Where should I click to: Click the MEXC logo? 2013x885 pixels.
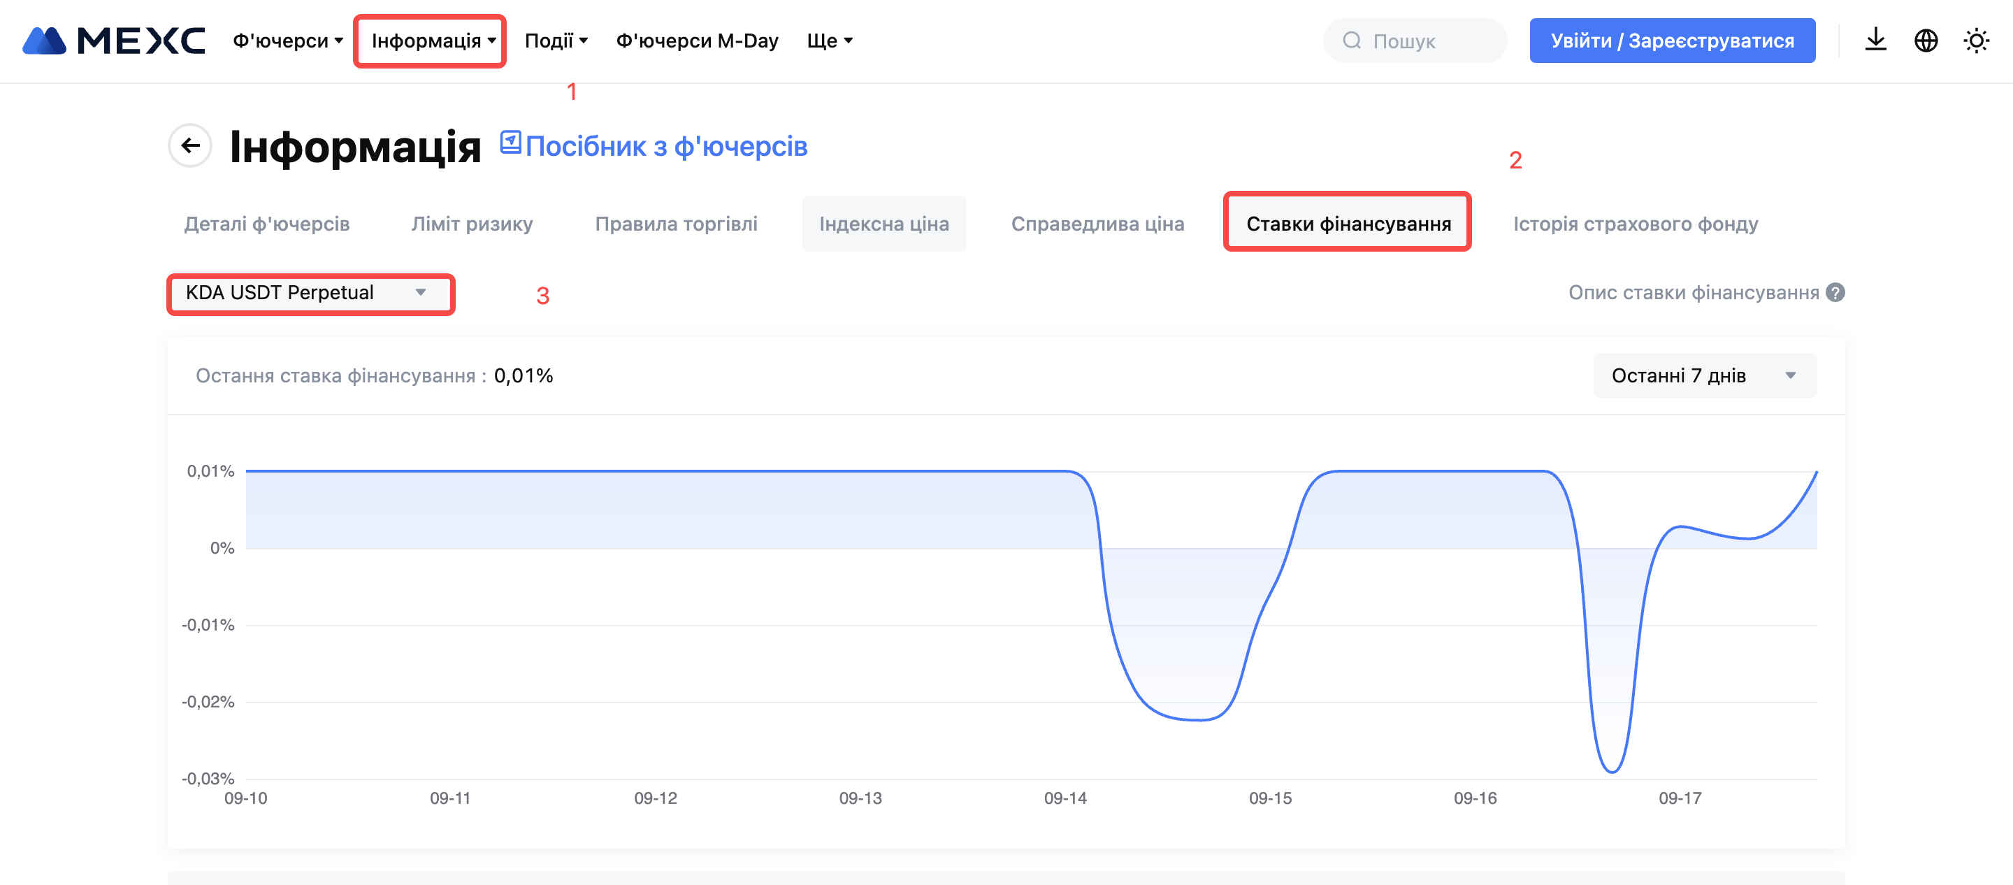click(114, 41)
